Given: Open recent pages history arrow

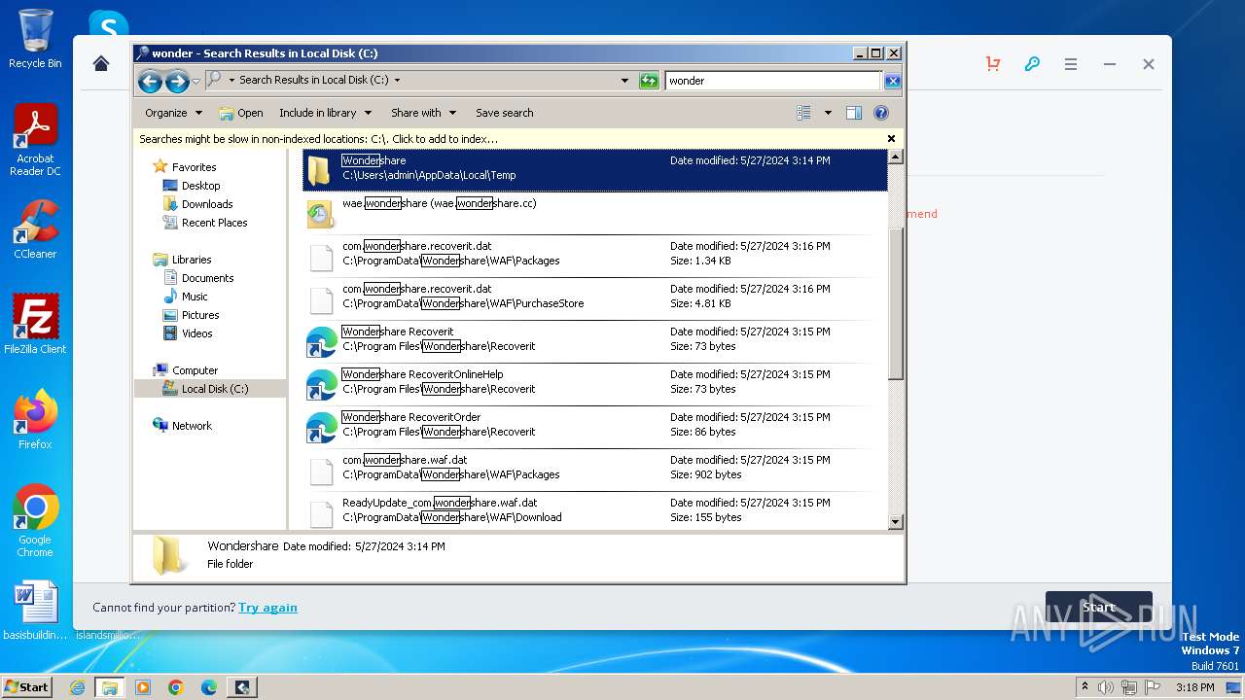Looking at the screenshot, I should 196,82.
